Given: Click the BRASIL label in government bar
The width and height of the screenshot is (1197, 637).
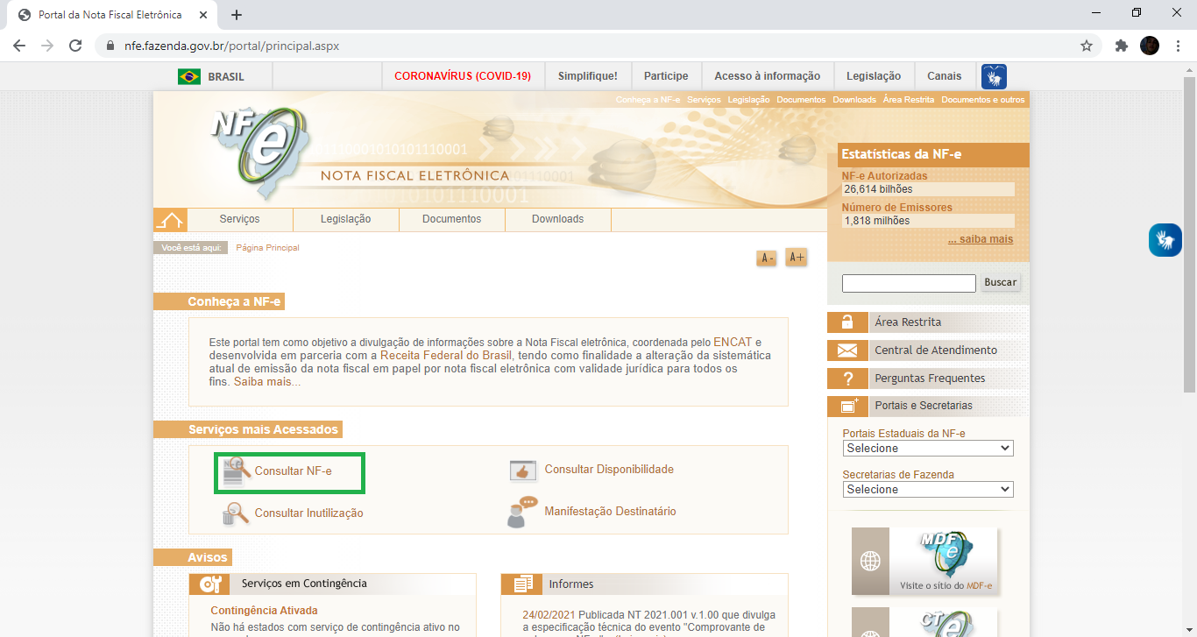Looking at the screenshot, I should 226,77.
